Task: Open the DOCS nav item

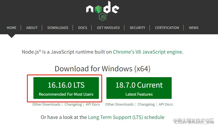Action: pyautogui.click(x=82, y=28)
